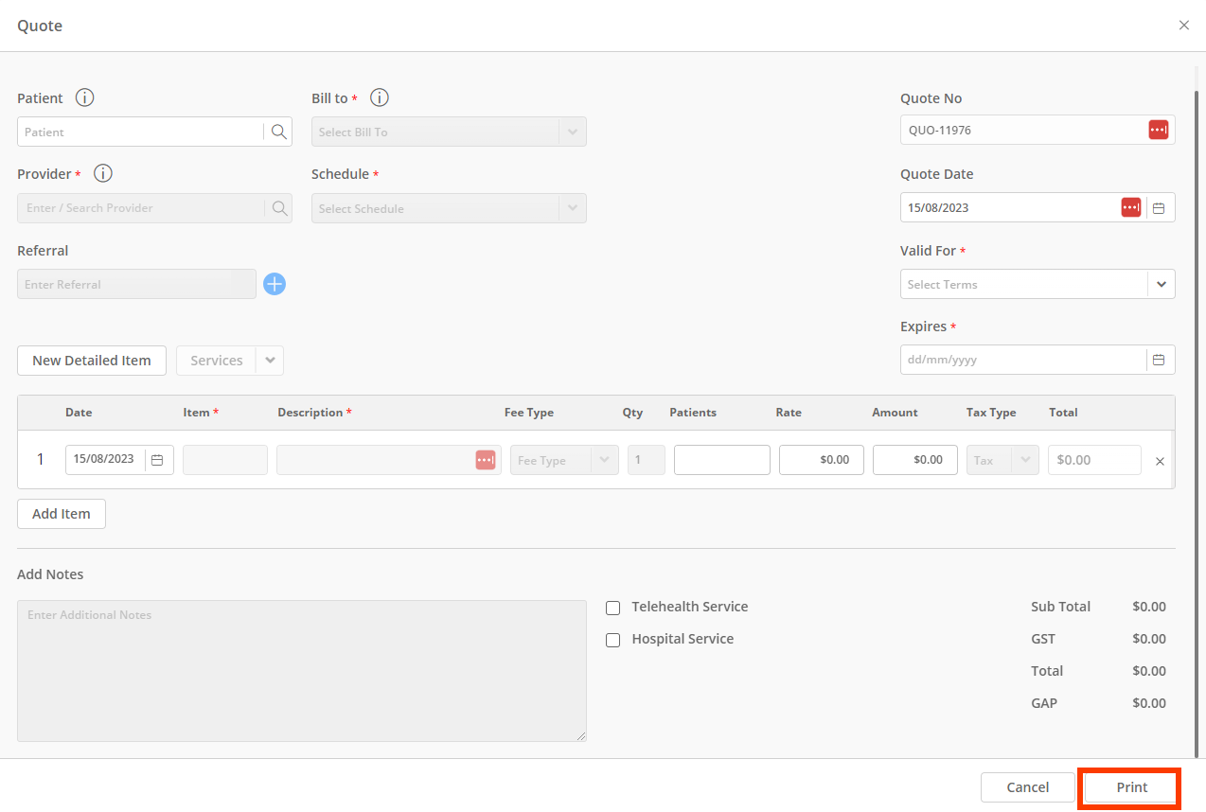Tick the Hospital Service checkbox
This screenshot has width=1206, height=812.
[x=612, y=640]
